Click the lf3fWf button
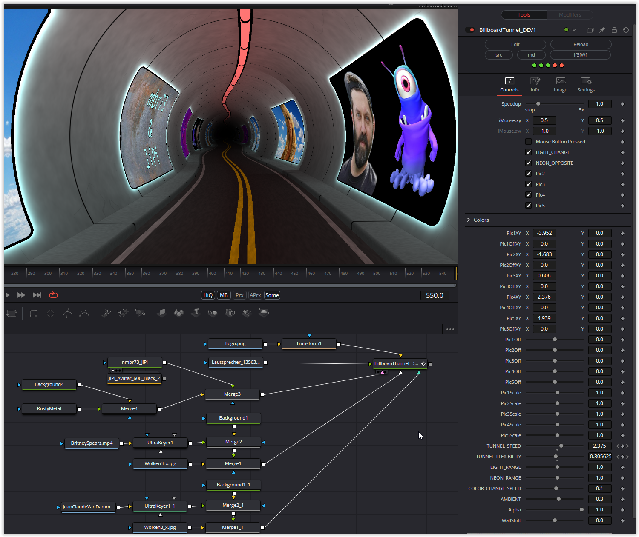Image resolution: width=639 pixels, height=537 pixels. tap(581, 55)
